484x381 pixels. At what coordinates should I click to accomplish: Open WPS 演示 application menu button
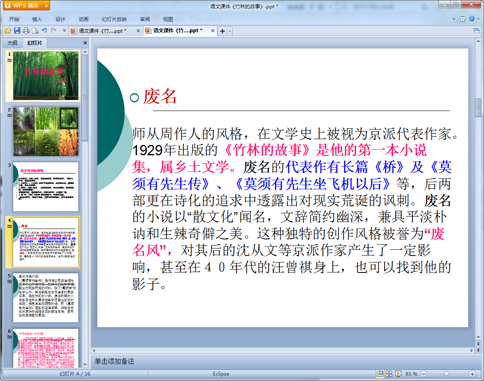pos(23,5)
